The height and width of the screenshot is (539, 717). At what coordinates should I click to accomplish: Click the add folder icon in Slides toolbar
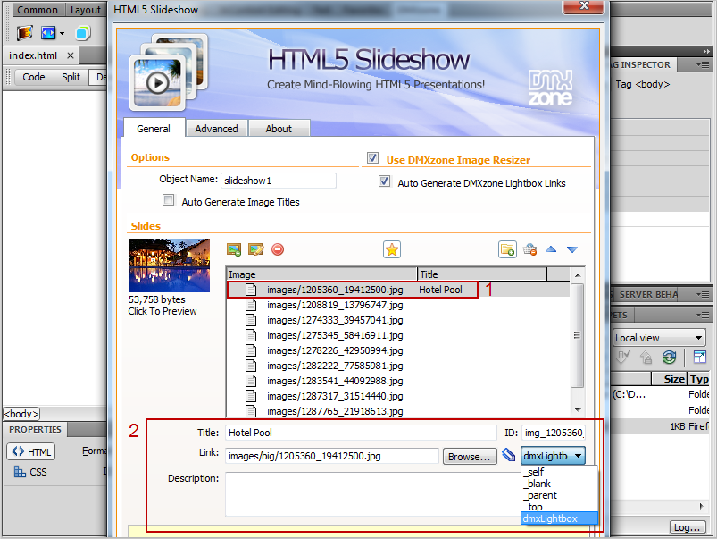click(507, 249)
